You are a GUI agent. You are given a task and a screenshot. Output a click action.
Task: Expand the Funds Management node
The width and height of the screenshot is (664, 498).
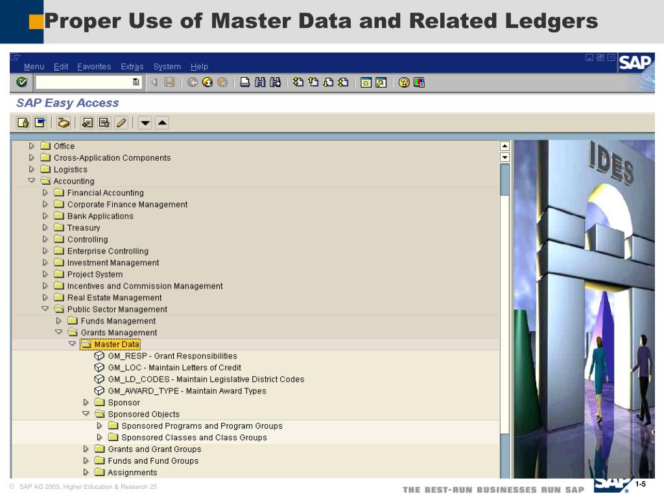coord(58,320)
